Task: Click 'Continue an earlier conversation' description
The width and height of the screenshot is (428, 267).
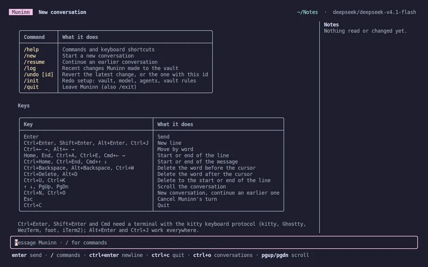Action: click(110, 62)
